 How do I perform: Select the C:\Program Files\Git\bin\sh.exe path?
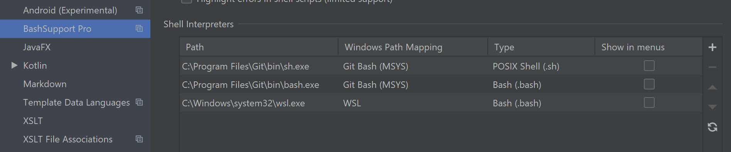click(x=246, y=66)
